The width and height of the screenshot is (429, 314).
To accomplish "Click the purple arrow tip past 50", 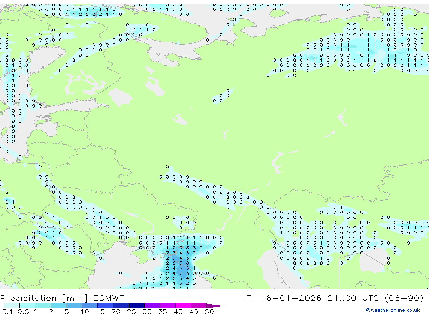I will [x=214, y=305].
